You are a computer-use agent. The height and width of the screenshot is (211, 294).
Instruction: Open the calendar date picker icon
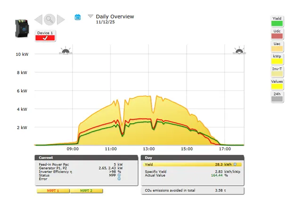(x=78, y=17)
